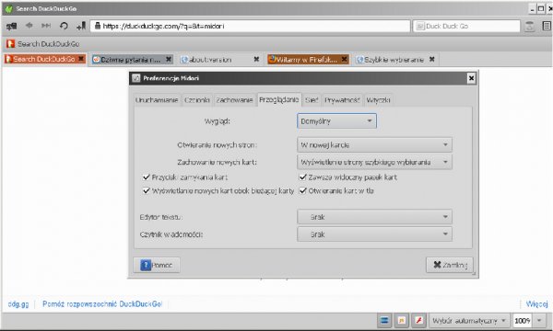Click the icon left of Preferencje Midori title
Image resolution: width=553 pixels, height=331 pixels.
click(x=136, y=78)
